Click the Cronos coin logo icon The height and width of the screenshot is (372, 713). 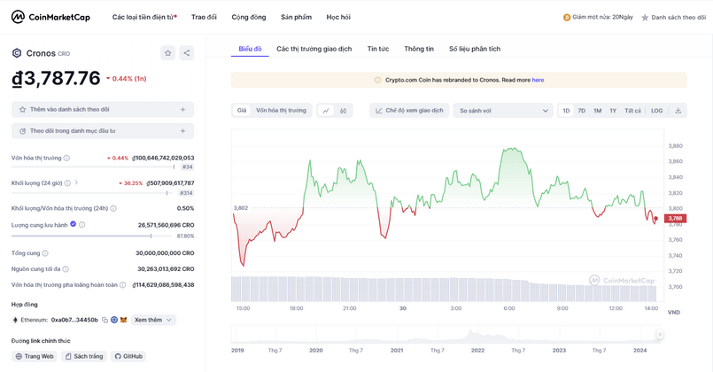[x=17, y=53]
